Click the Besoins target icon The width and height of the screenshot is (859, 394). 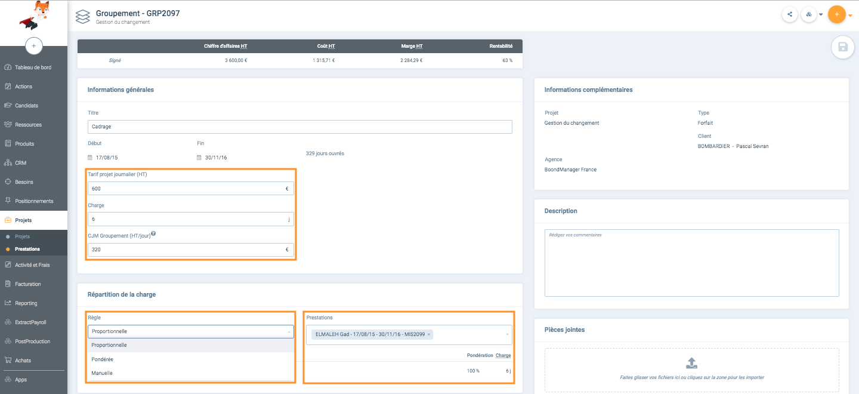click(x=8, y=182)
